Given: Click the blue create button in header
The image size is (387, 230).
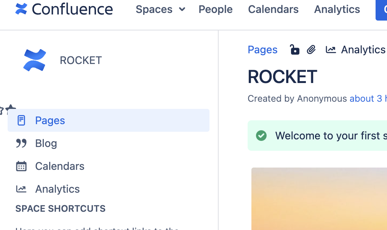Looking at the screenshot, I should point(381,10).
